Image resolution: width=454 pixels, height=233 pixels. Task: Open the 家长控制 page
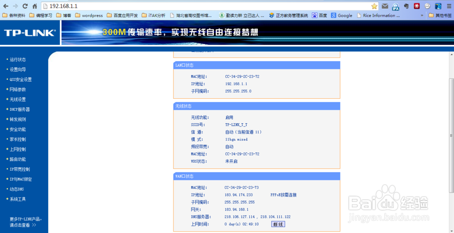[18, 139]
